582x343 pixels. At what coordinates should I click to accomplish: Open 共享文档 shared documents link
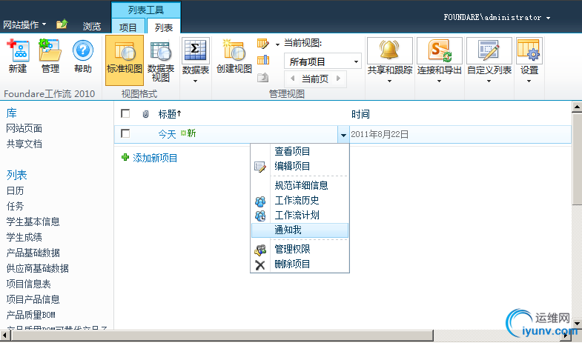coord(24,144)
